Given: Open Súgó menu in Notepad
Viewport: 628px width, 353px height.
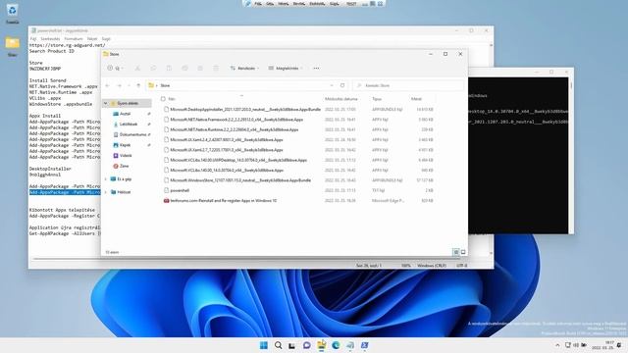Looking at the screenshot, I should tap(106, 39).
